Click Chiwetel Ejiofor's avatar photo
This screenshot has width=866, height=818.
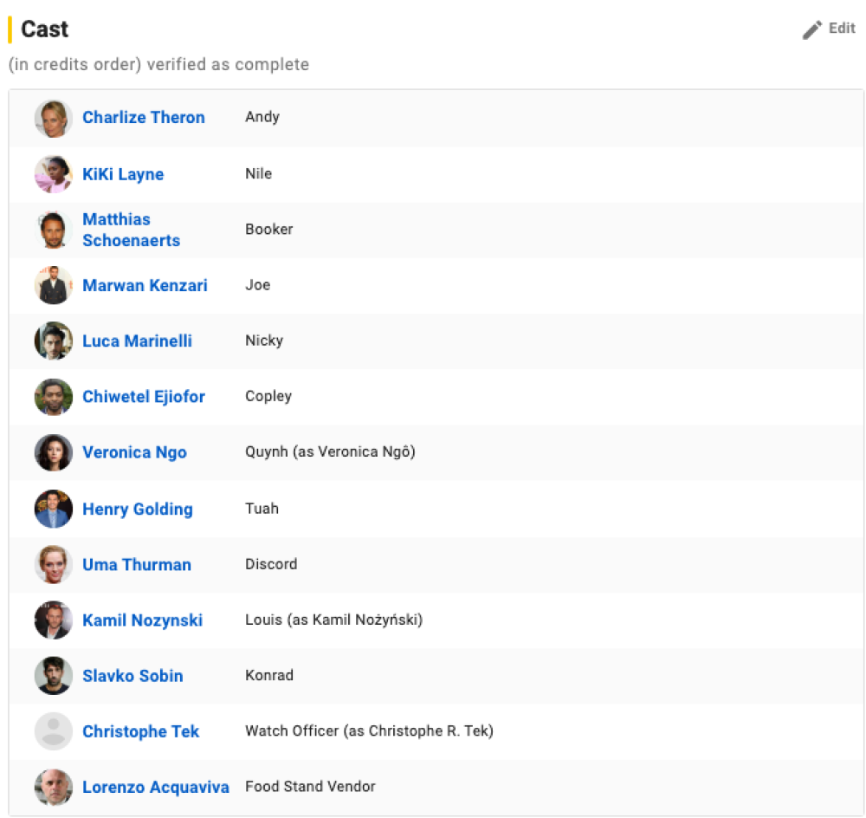(54, 397)
